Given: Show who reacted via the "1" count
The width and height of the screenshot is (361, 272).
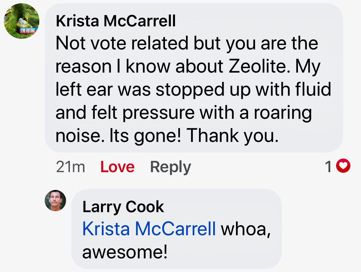Looking at the screenshot, I should click(x=328, y=167).
